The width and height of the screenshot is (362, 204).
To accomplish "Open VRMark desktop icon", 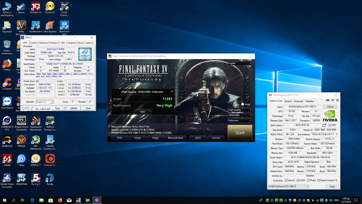I will (x=21, y=141).
